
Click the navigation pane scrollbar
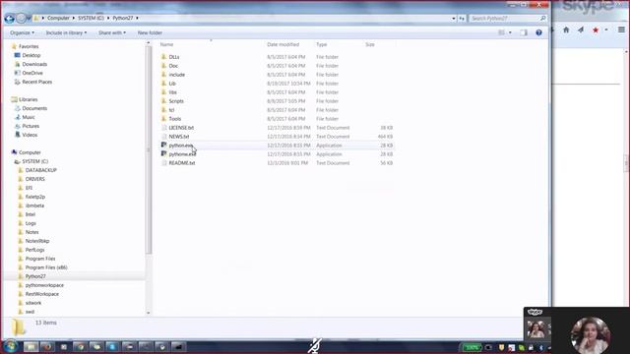pos(149,150)
